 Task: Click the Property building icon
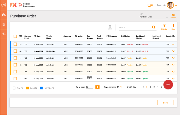173,15
